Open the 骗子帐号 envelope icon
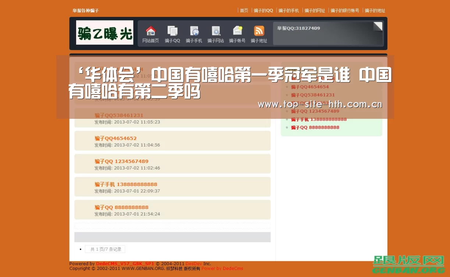Image resolution: width=450 pixels, height=277 pixels. click(237, 31)
